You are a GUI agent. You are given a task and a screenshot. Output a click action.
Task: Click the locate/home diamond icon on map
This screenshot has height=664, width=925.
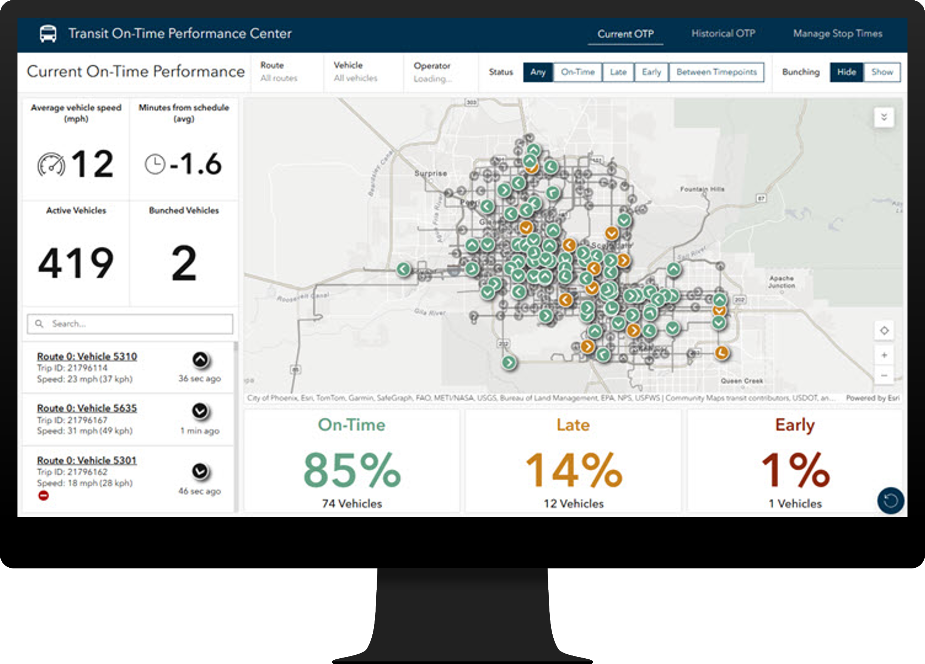click(885, 331)
